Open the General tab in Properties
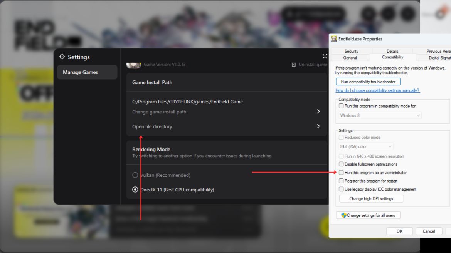This screenshot has width=451, height=253. [350, 58]
